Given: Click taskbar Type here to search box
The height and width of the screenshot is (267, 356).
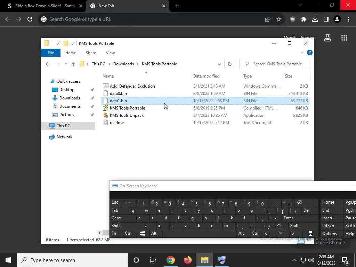Looking at the screenshot, I should coord(72,260).
